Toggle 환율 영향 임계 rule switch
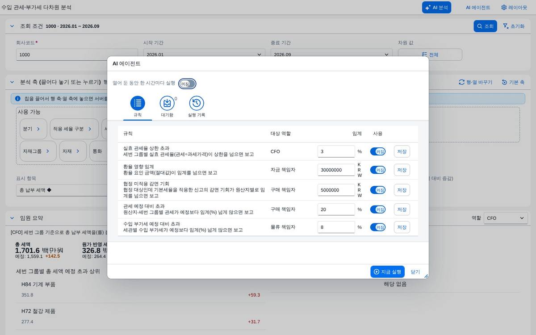Viewport: 536px width, 335px height. (378, 170)
